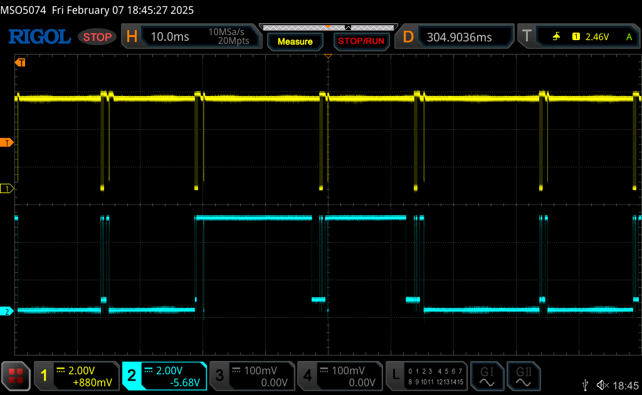Click channel 1 DC coupling icon
This screenshot has width=642, height=395.
[x=60, y=371]
